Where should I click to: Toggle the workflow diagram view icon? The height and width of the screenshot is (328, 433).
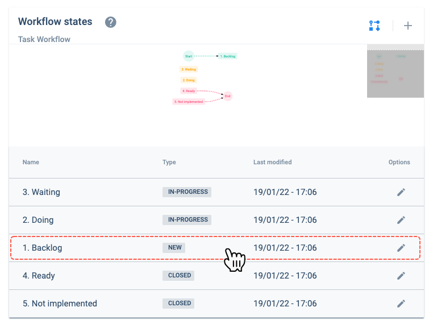(x=374, y=26)
